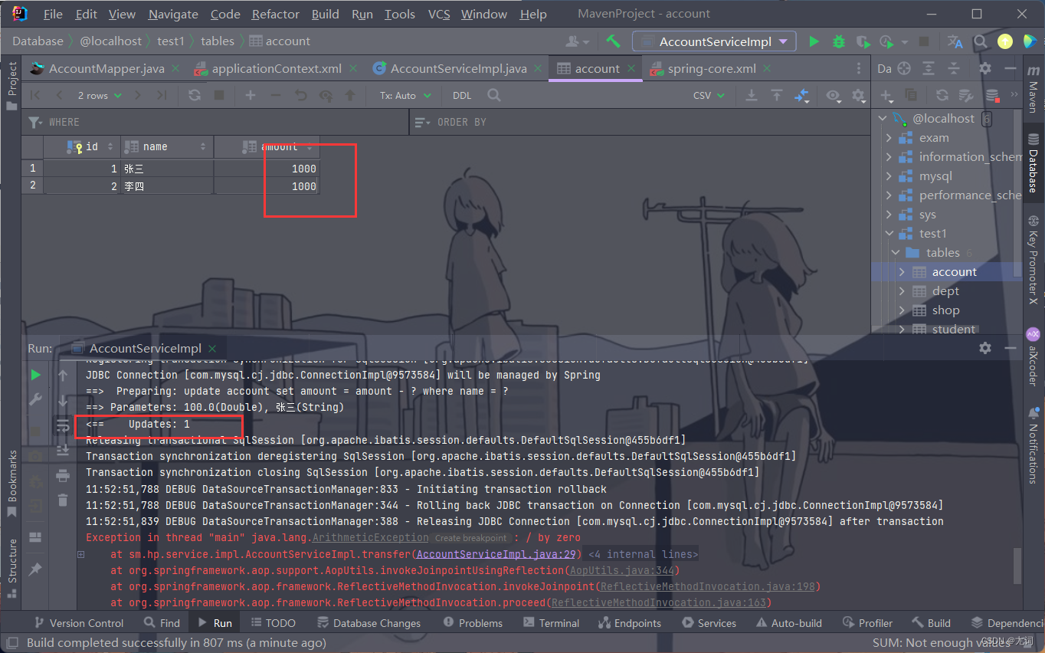Open the Refactor menu
The image size is (1045, 653).
coord(275,14)
